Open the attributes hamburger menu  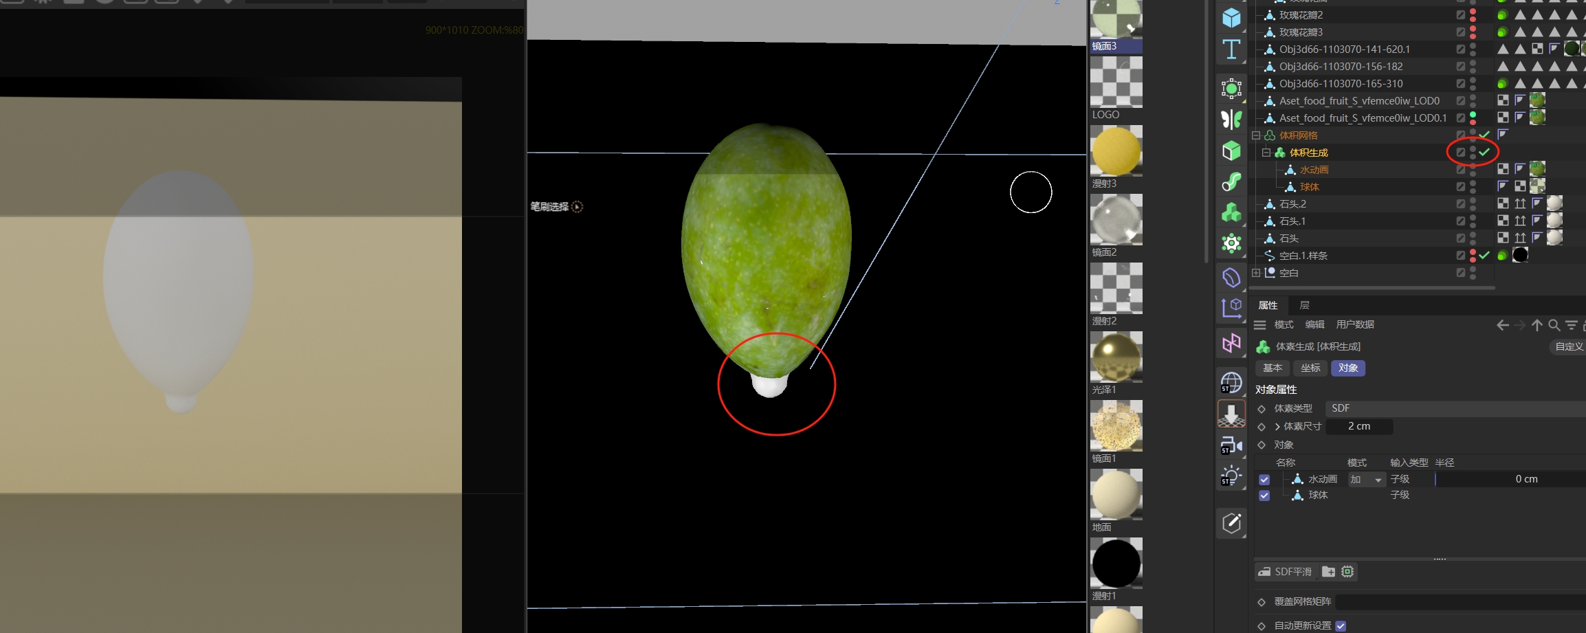click(1260, 325)
